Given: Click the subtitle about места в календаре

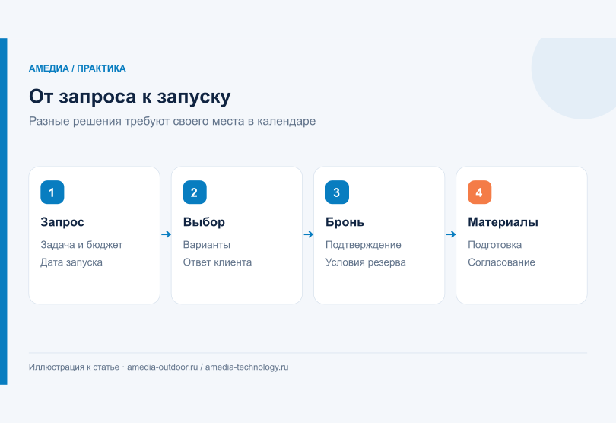Looking at the screenshot, I should click(172, 121).
